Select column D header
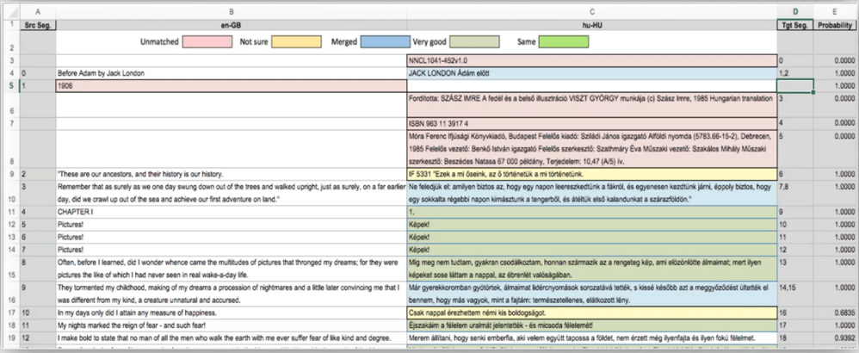The image size is (859, 353). 795,11
